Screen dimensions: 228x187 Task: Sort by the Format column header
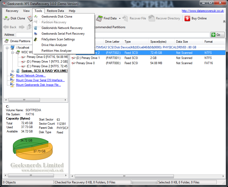[x=214, y=42]
